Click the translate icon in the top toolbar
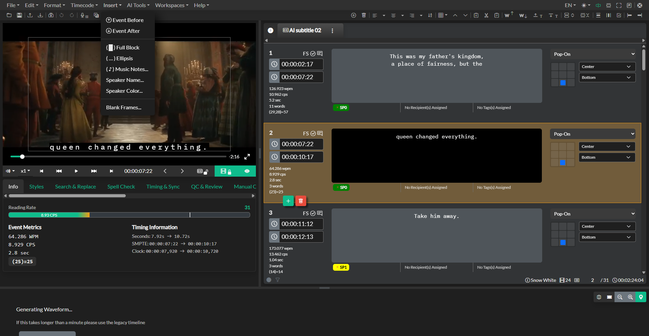Screen dimensions: 649x336 click(x=96, y=15)
